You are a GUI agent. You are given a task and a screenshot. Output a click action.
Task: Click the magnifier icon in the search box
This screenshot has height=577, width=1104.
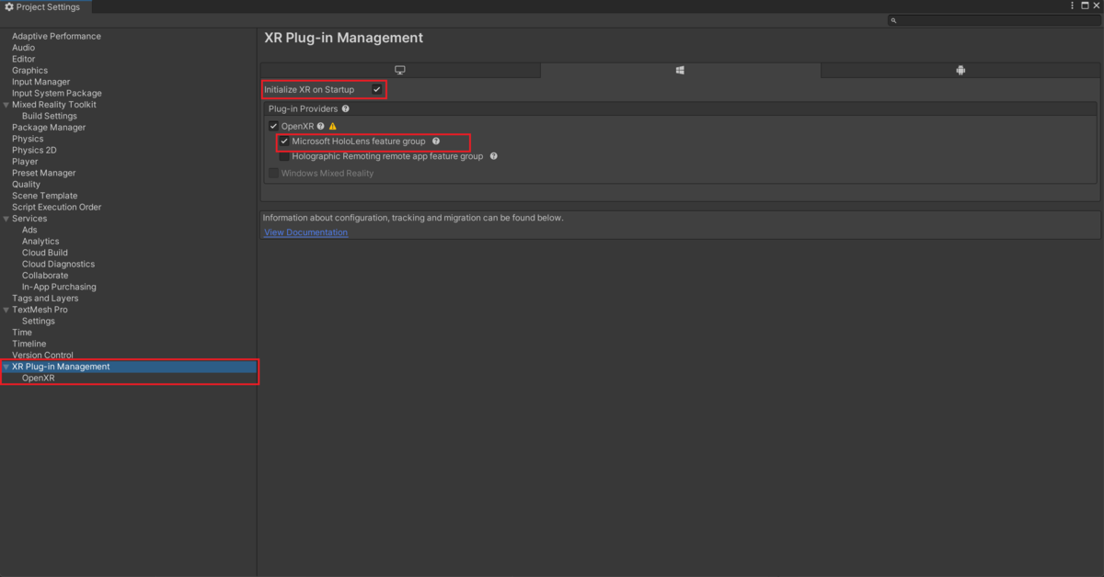[893, 20]
